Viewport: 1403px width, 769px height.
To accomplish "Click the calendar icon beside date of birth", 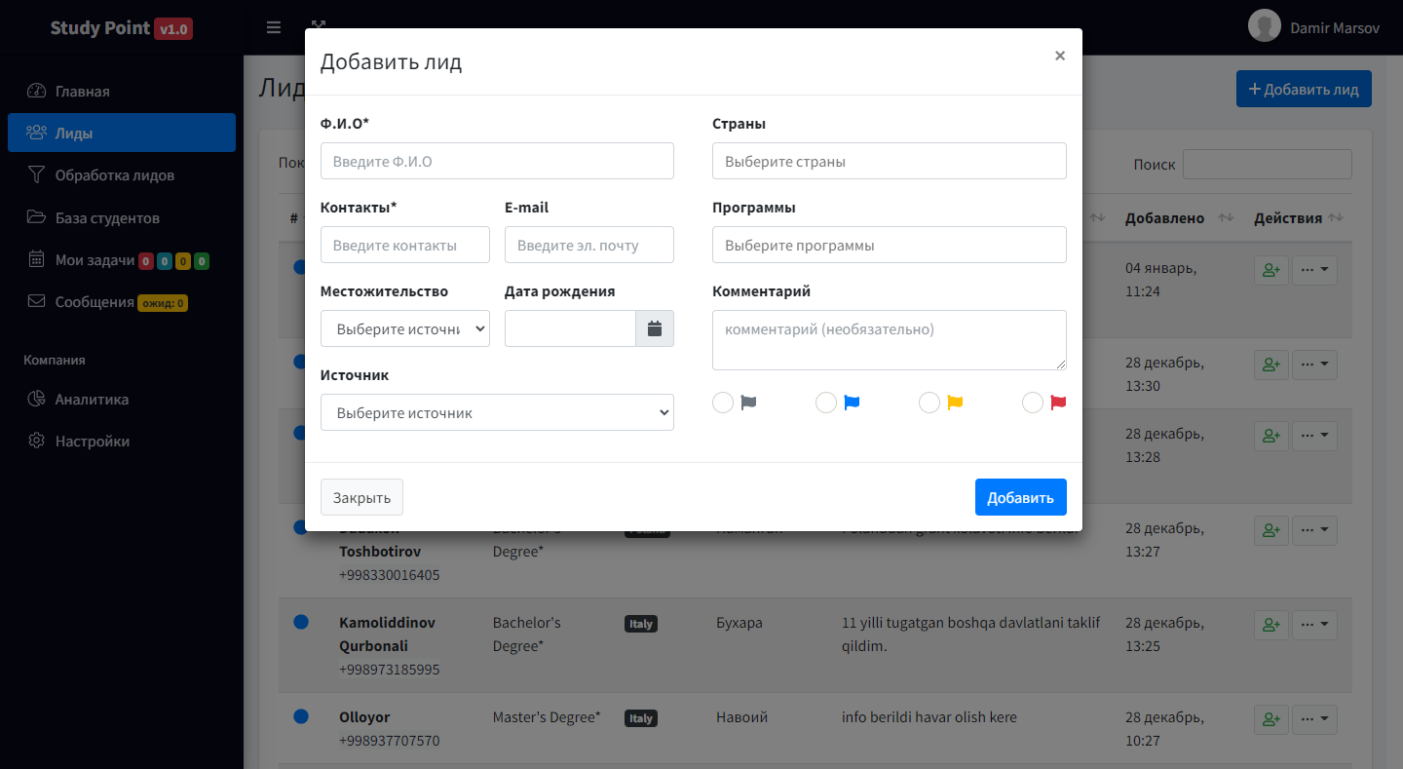I will pos(655,329).
